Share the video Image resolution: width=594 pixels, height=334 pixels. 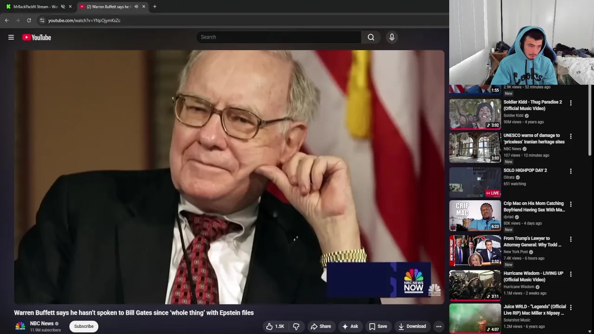[321, 326]
